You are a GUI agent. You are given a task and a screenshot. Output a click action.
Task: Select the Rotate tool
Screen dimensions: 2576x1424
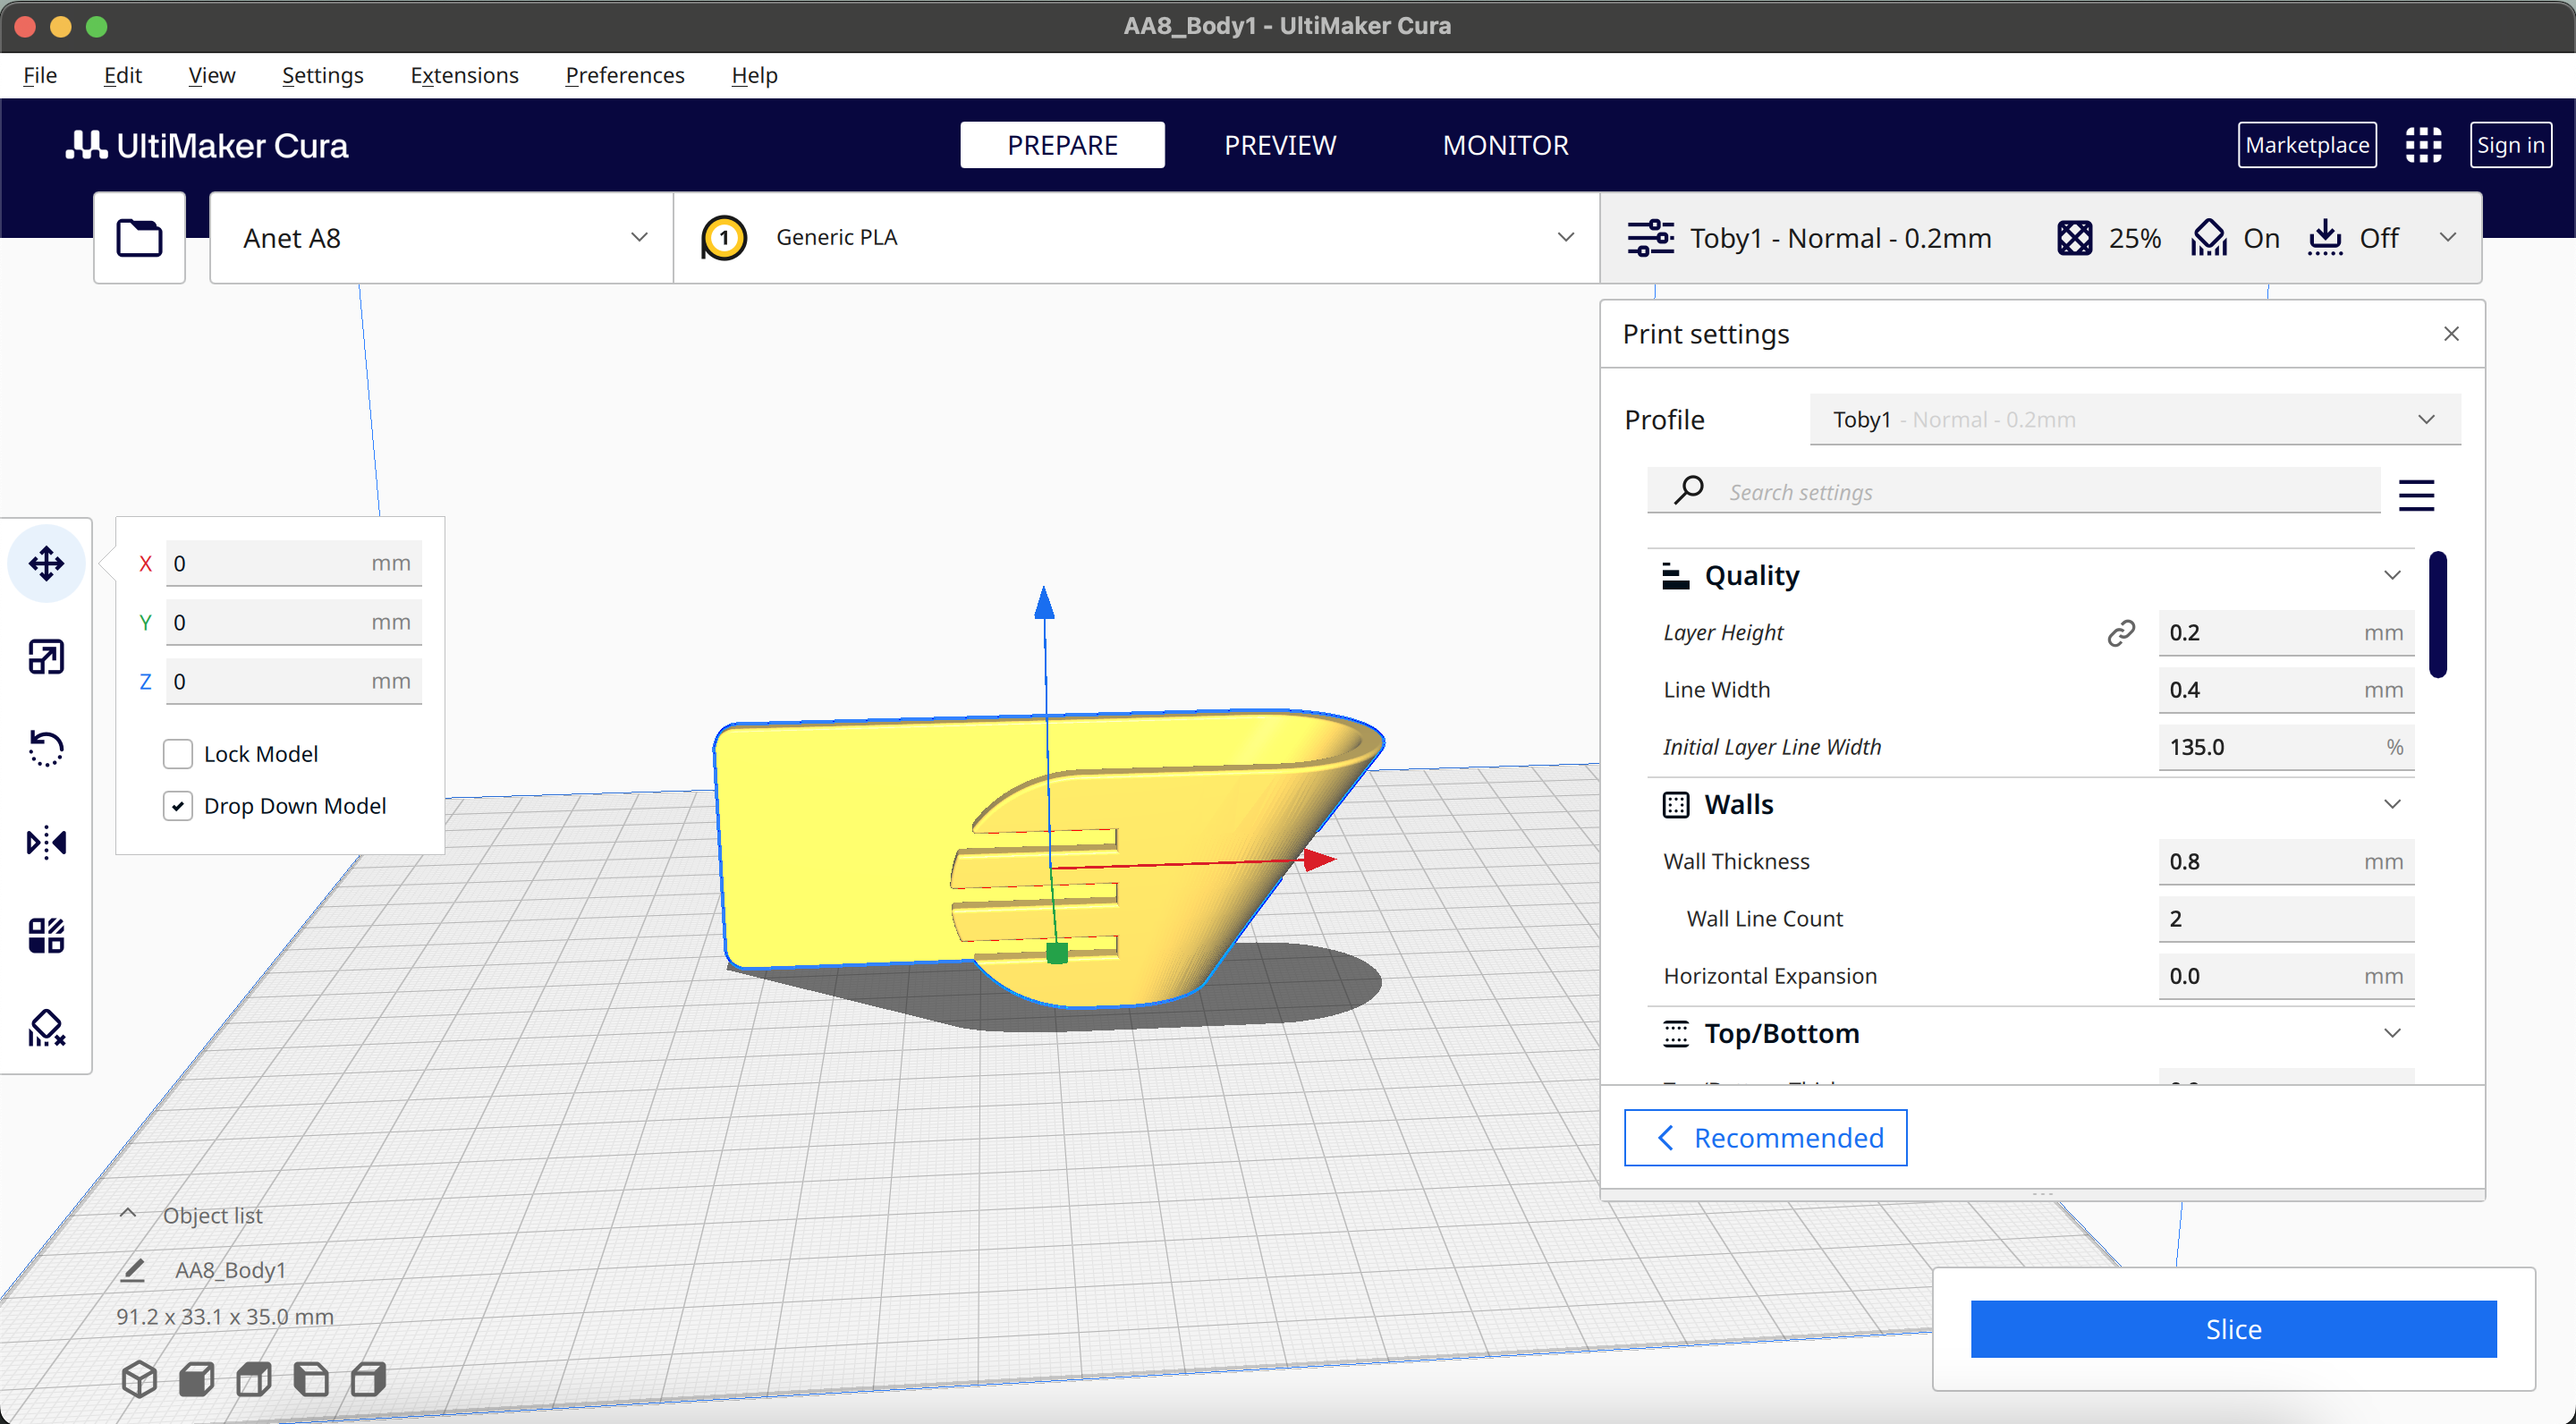pos(46,749)
